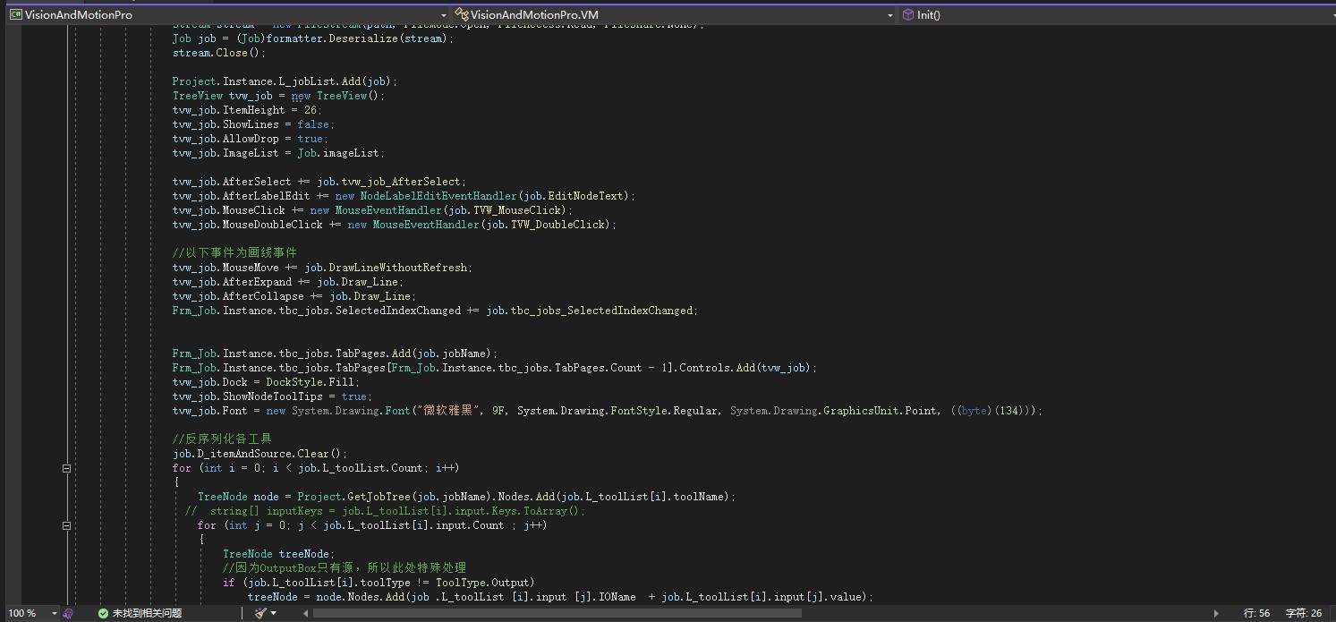This screenshot has width=1336, height=622.
Task: Click "tvw_job.AfterExpand" event line
Action: pos(288,282)
